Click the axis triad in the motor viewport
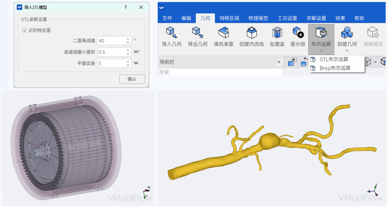Screen dimensions: 388x207 pyautogui.click(x=147, y=193)
